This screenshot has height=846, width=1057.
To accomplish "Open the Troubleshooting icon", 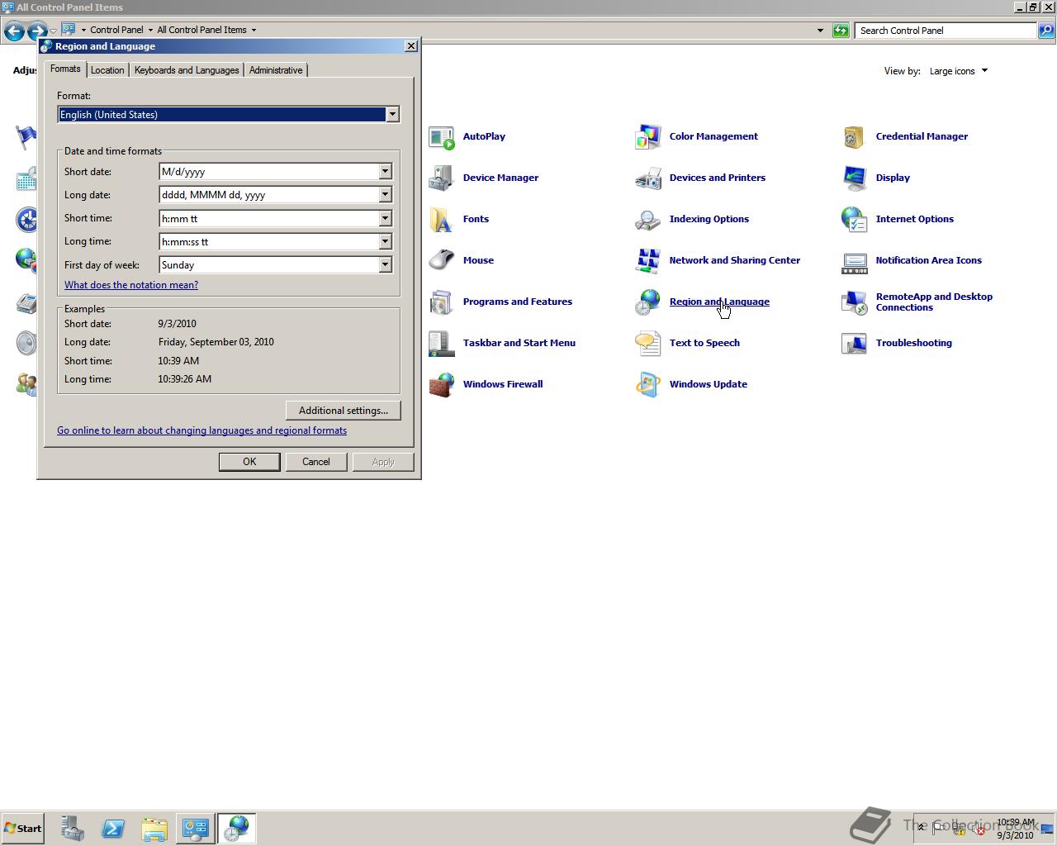I will click(855, 344).
